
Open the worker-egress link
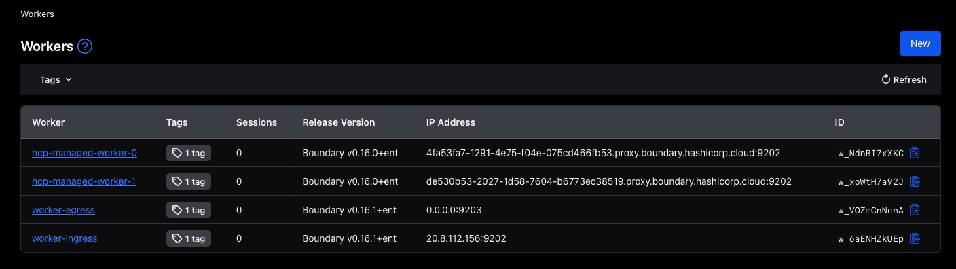pyautogui.click(x=63, y=210)
